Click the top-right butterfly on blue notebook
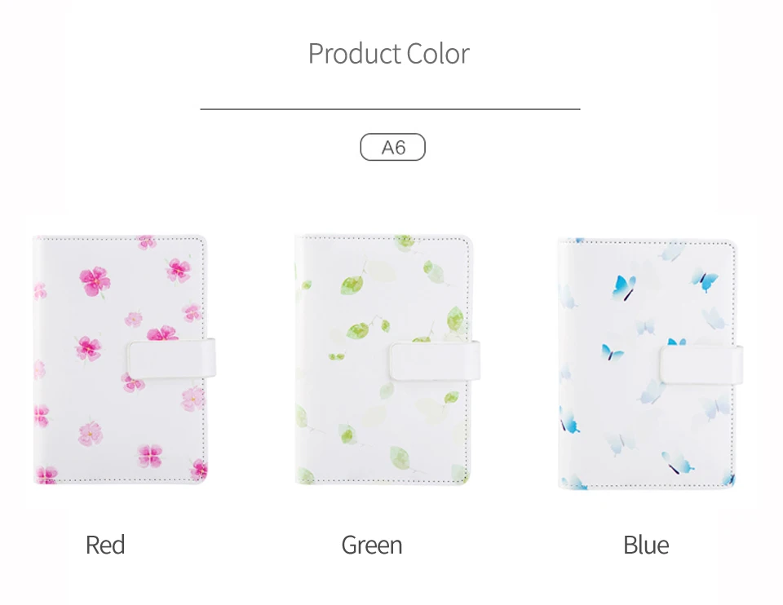Viewport: 783px width, 605px height. tap(705, 280)
